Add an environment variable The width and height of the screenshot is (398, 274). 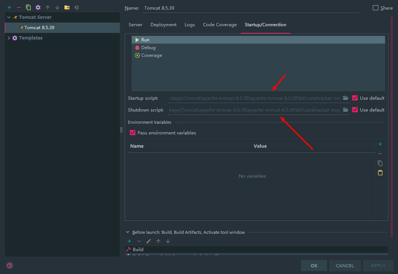[380, 144]
